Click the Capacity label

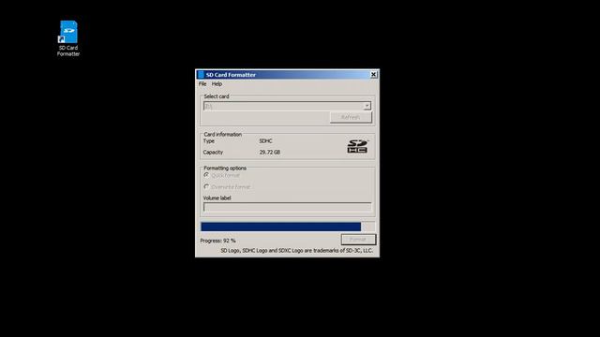tap(213, 152)
